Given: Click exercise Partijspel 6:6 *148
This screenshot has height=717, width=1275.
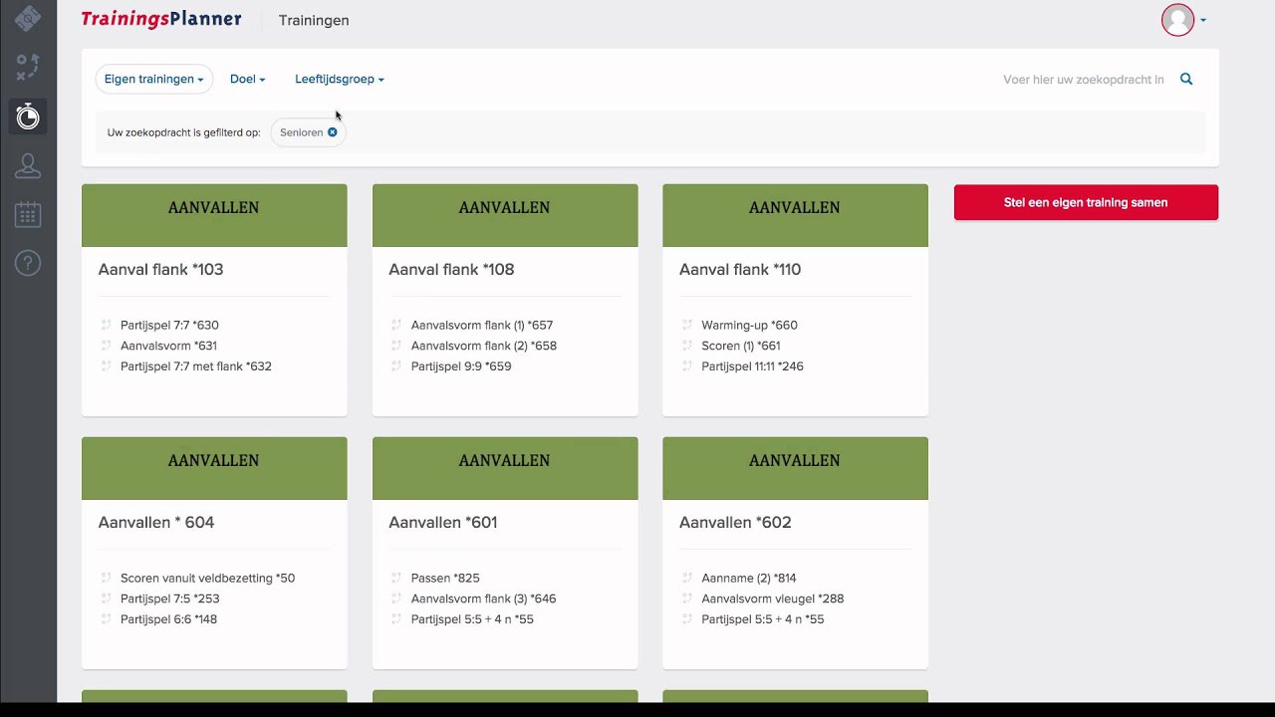Looking at the screenshot, I should [x=169, y=619].
